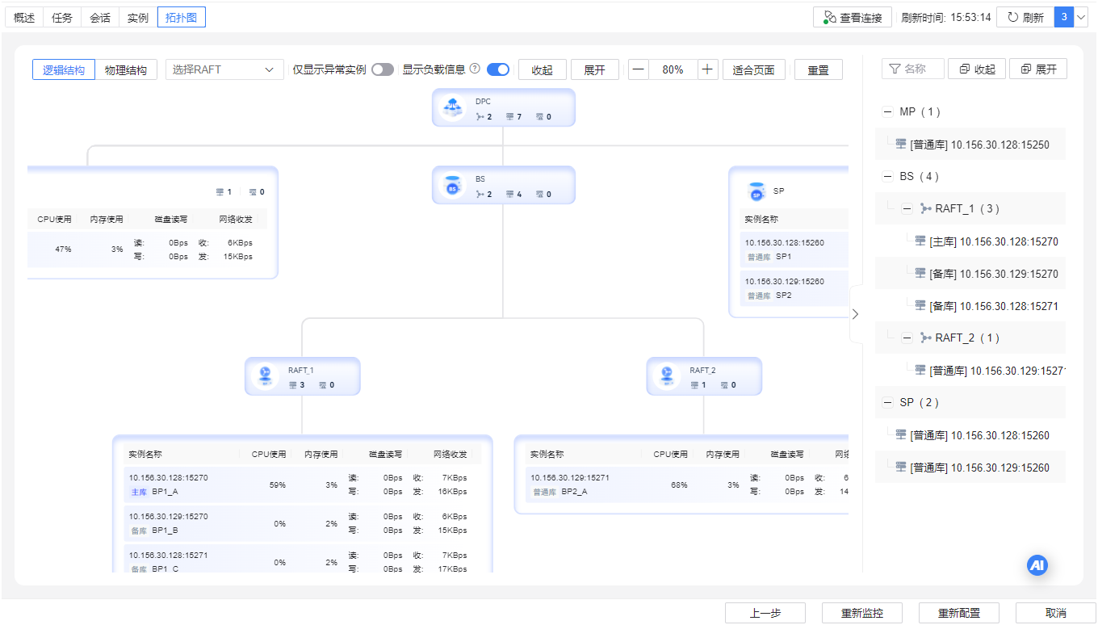Click the 重新监控 button
Viewport: 1098px width, 625px height.
coord(861,613)
